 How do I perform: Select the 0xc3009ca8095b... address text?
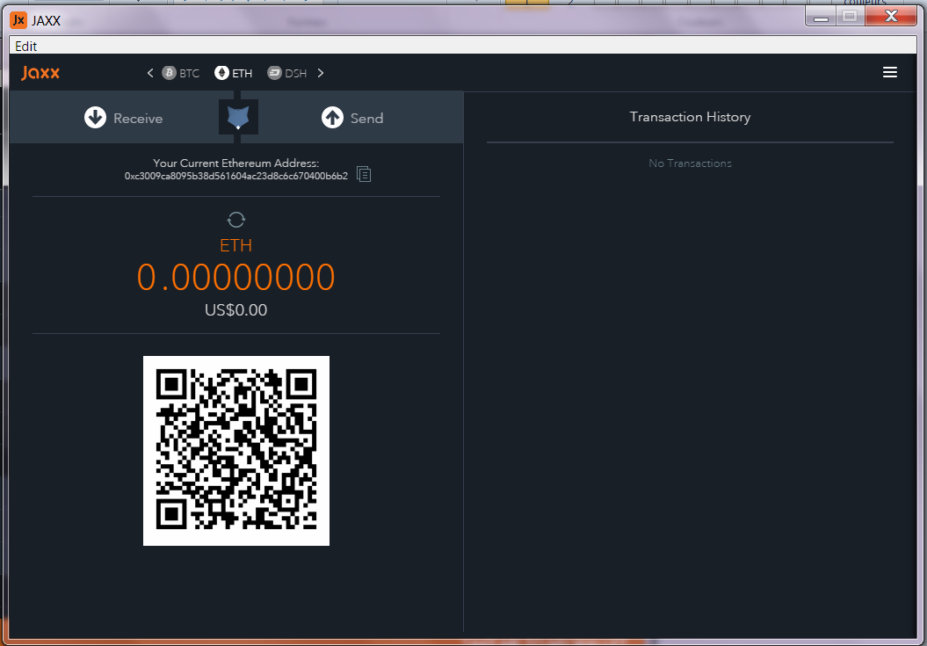coord(235,176)
